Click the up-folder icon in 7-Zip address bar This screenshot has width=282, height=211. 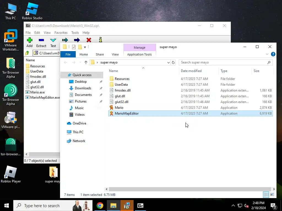click(27, 53)
